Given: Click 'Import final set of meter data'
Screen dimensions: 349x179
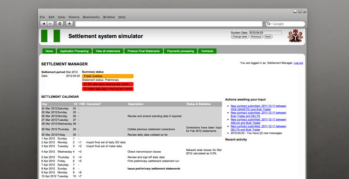Looking at the screenshot, I should [104, 146].
